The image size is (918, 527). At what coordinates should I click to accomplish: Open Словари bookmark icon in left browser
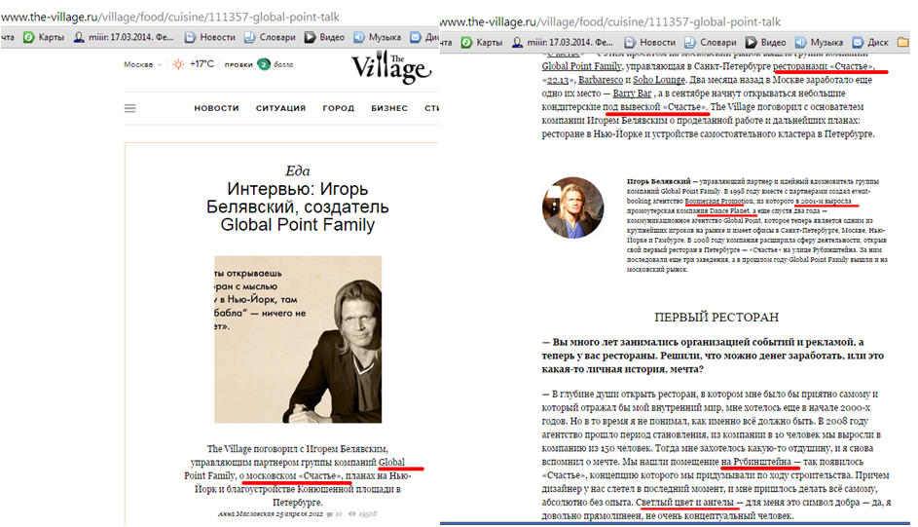pos(249,37)
